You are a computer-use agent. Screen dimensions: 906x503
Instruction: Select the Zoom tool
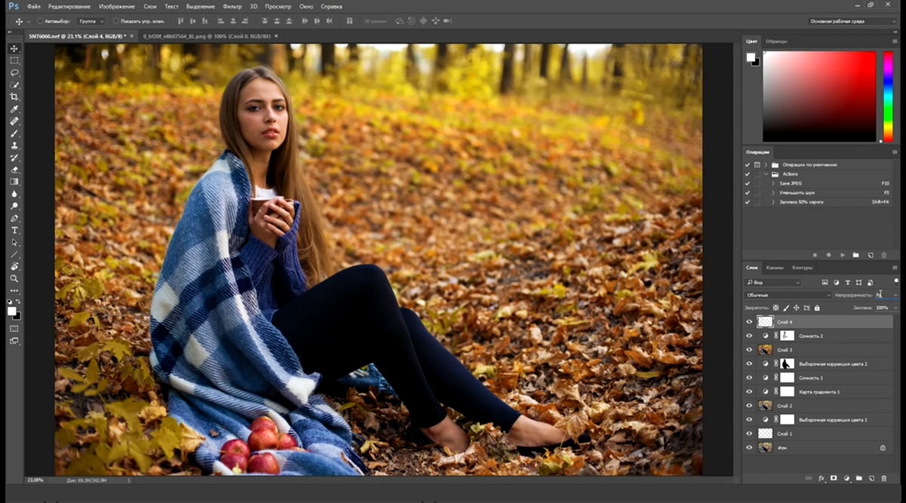pos(14,278)
